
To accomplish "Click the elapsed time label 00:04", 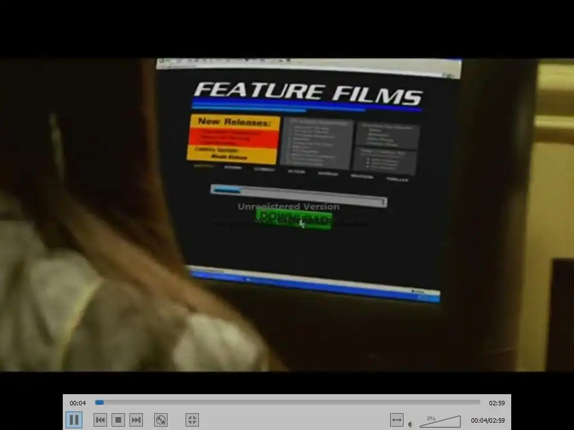I will [x=77, y=403].
